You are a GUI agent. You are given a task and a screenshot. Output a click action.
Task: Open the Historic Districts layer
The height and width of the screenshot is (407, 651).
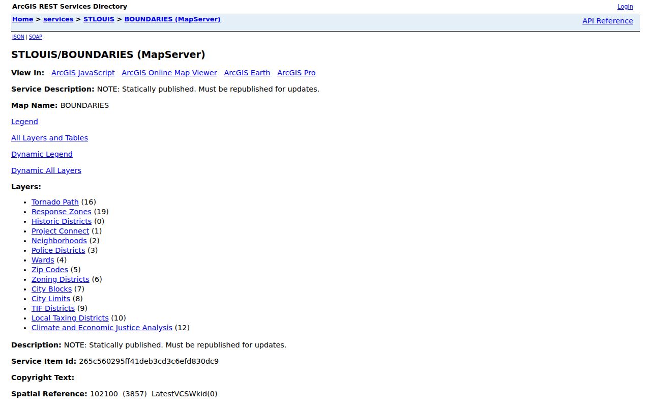pos(62,221)
